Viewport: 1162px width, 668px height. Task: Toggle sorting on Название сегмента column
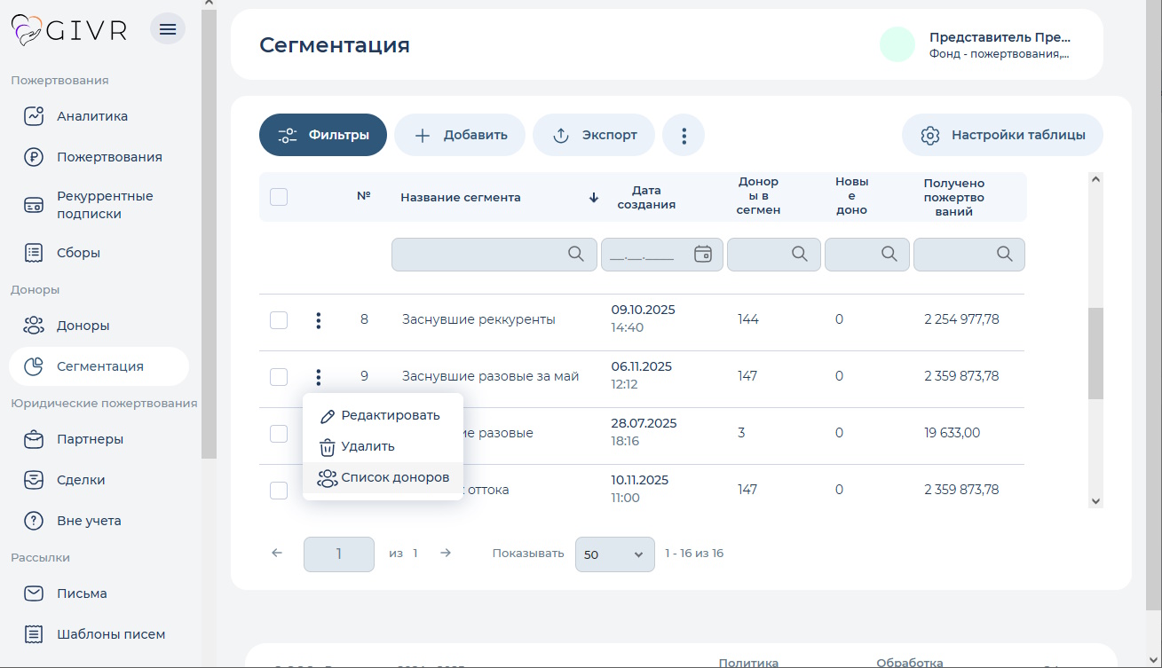[461, 197]
